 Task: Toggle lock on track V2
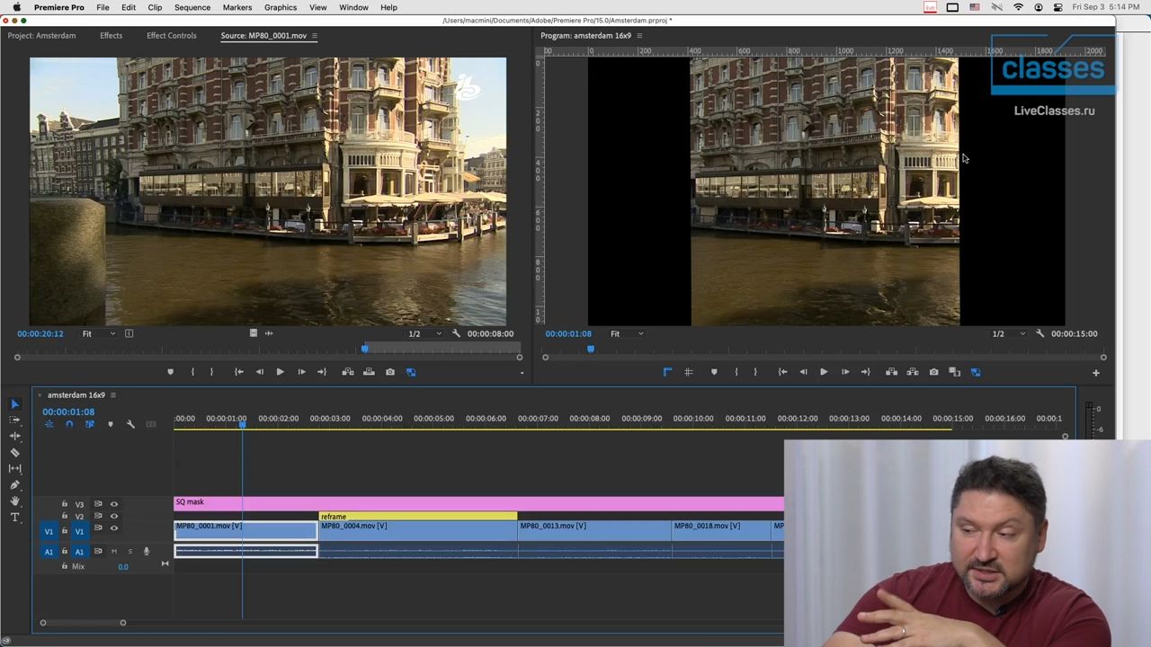(64, 516)
